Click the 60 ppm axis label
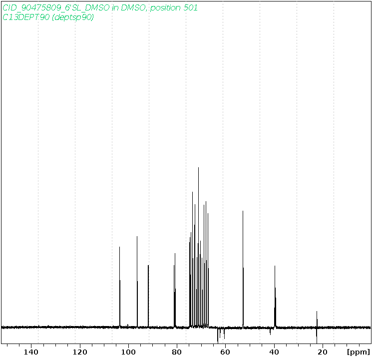 (225, 352)
